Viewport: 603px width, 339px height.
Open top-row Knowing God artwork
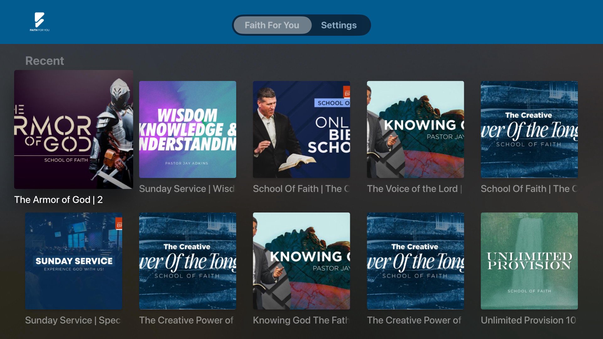click(x=416, y=129)
